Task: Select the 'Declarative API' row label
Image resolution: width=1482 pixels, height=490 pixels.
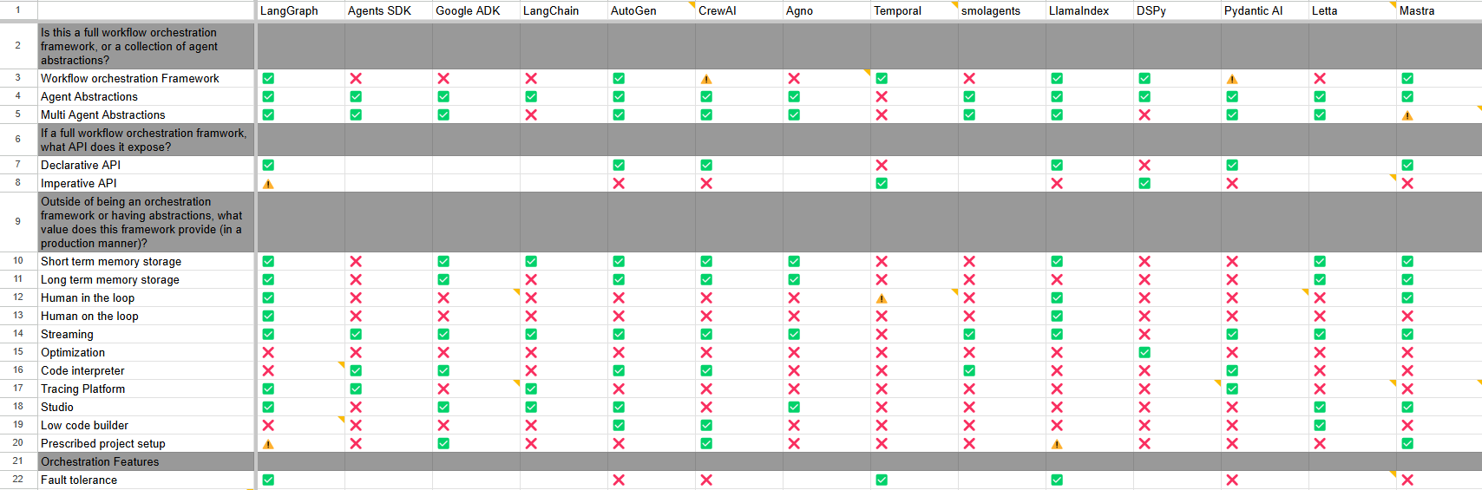Action: pyautogui.click(x=146, y=165)
